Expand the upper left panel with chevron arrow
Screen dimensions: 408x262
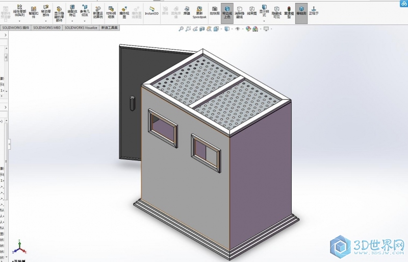pos(6,35)
